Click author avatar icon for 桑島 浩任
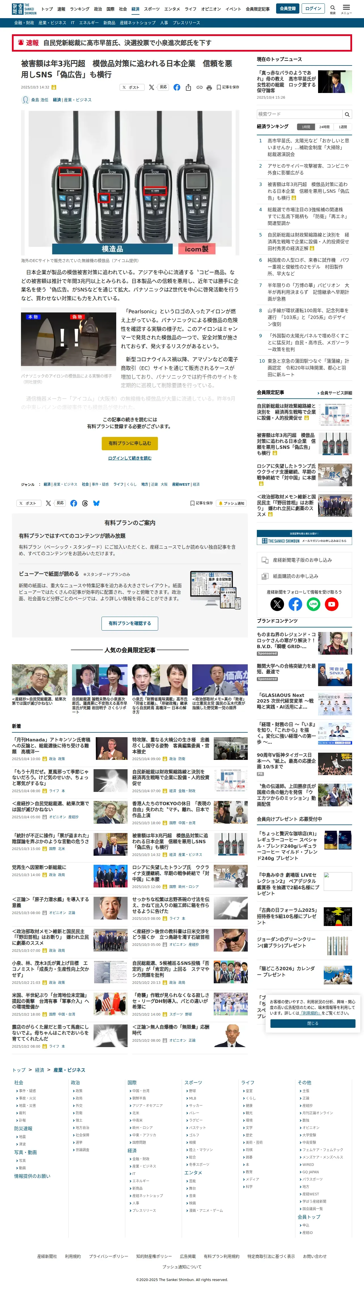 pyautogui.click(x=25, y=100)
